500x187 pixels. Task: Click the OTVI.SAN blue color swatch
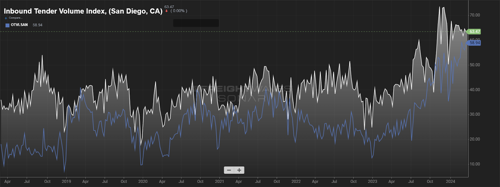click(7, 25)
